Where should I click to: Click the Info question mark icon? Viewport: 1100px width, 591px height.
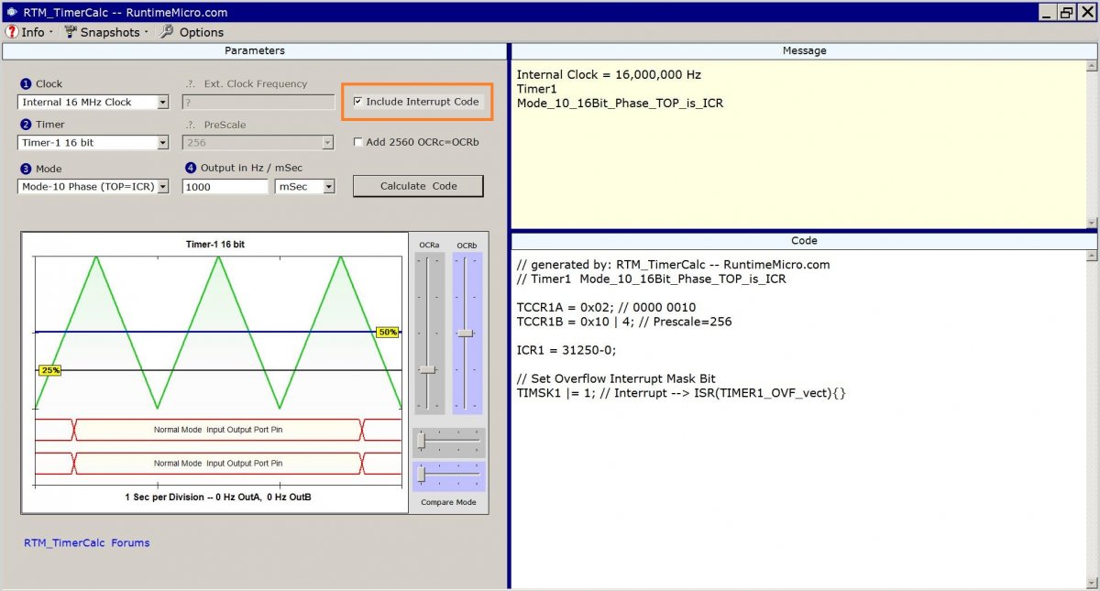11,32
